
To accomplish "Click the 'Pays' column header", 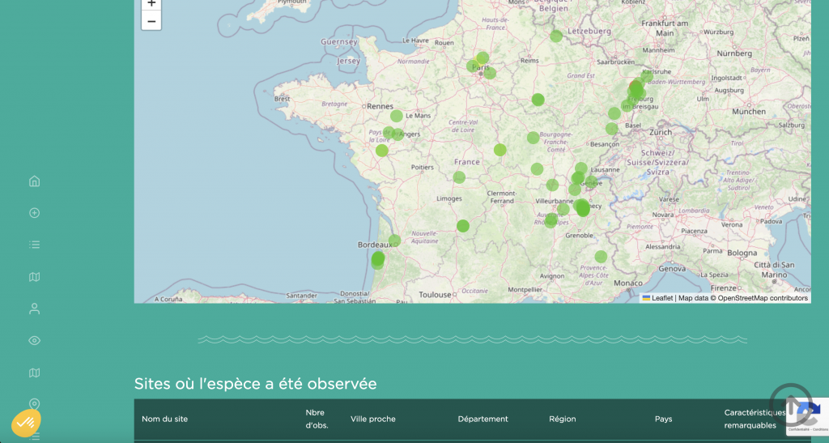I will point(663,419).
